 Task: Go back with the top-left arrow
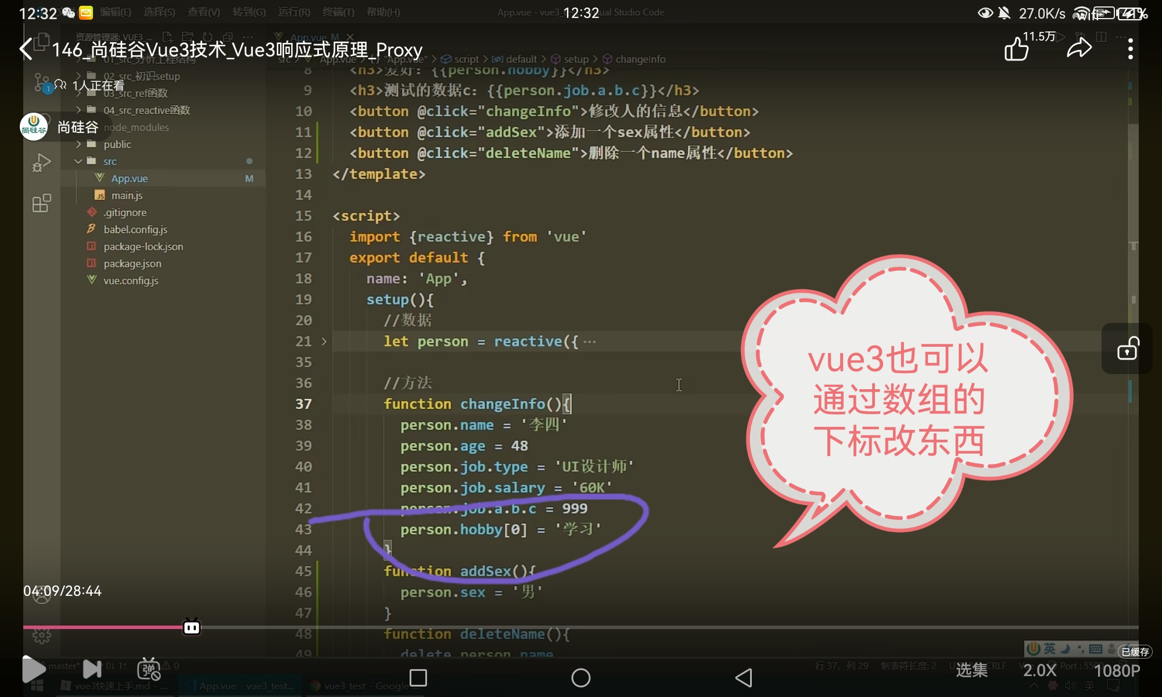[26, 49]
